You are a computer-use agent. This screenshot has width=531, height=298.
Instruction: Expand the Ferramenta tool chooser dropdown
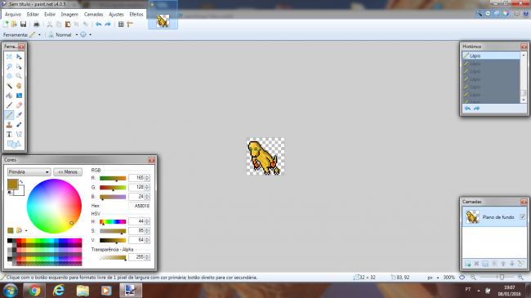(x=39, y=34)
